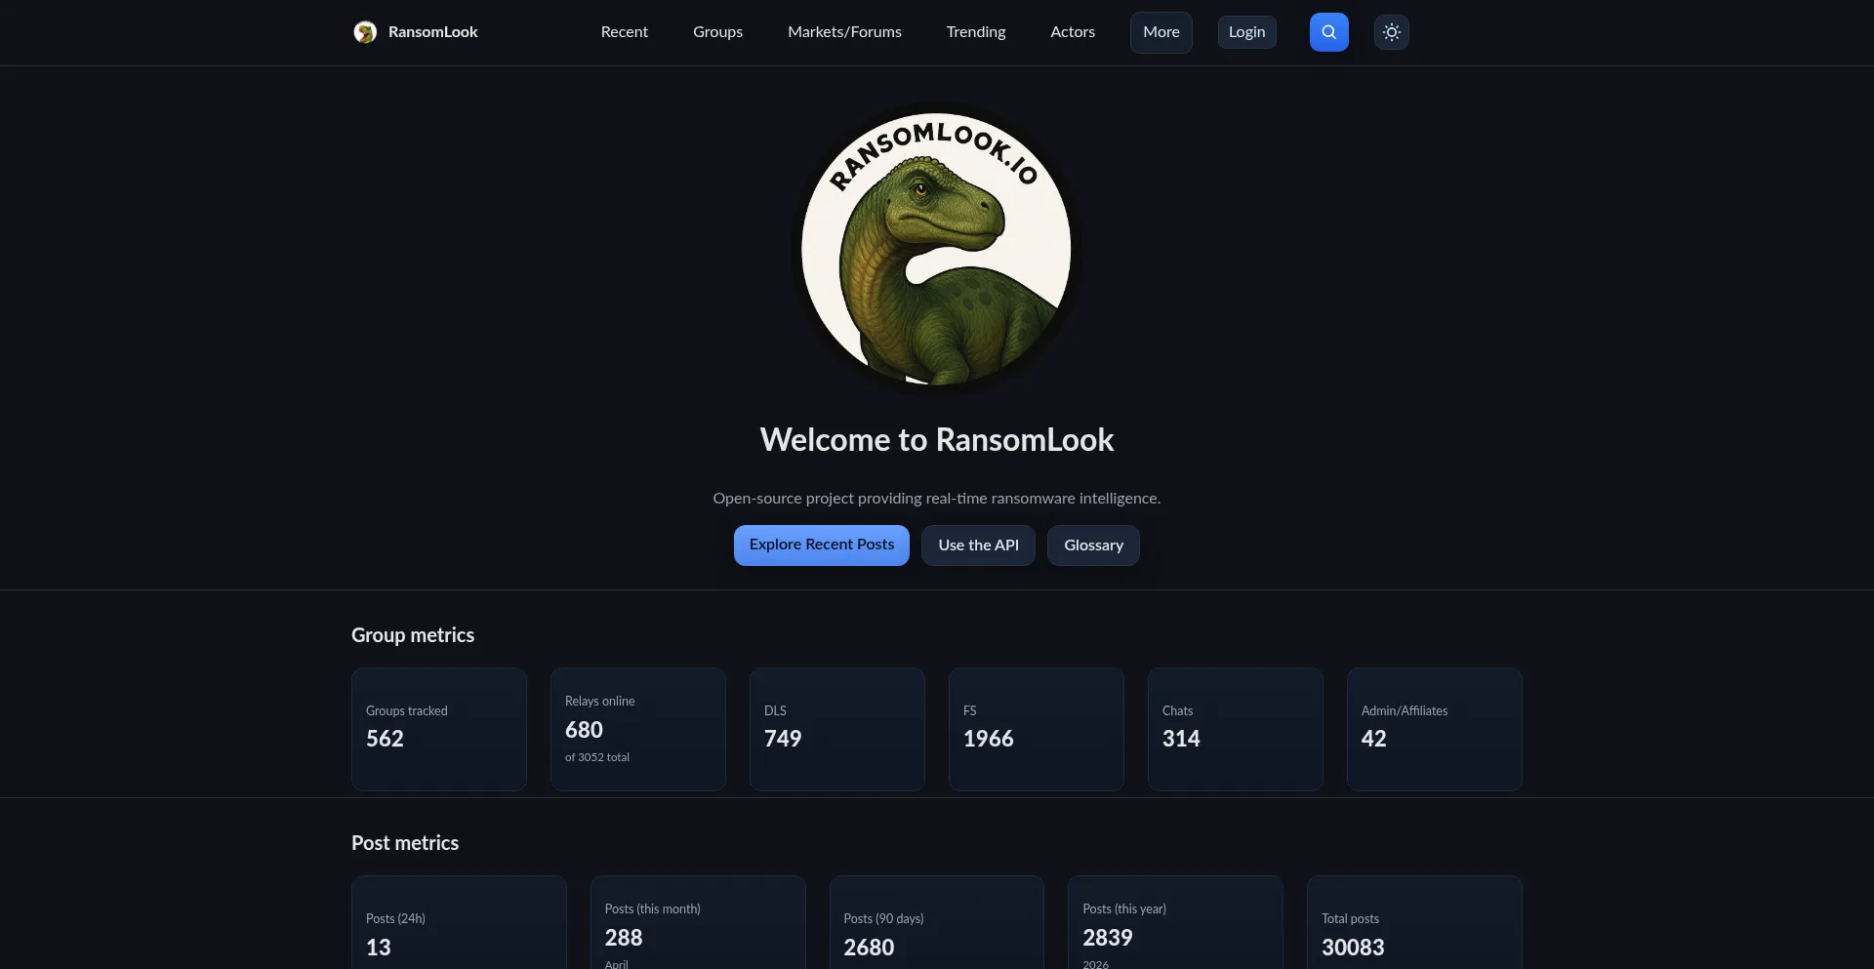The height and width of the screenshot is (969, 1874).
Task: Open the Relays online 680 card
Action: coord(638,729)
